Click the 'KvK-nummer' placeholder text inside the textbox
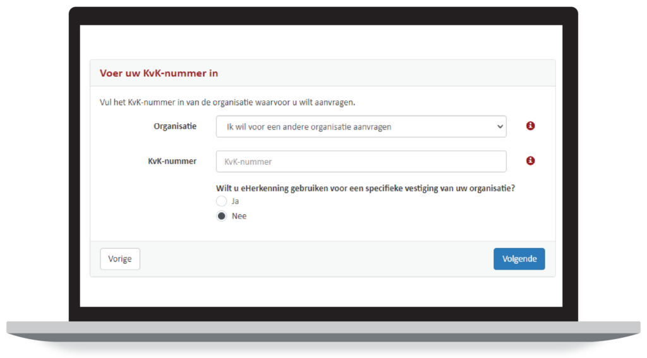The image size is (647, 358). [248, 162]
